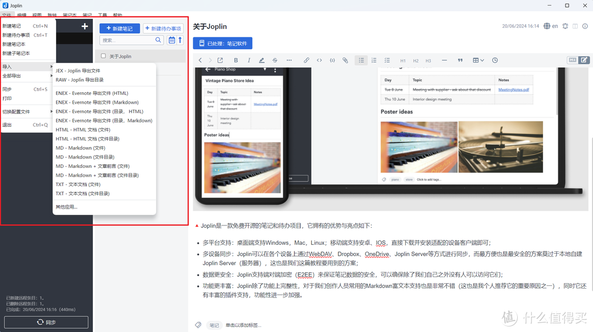The height and width of the screenshot is (332, 593).
Task: Switch to the Markdown editor toggle
Action: pos(572,60)
